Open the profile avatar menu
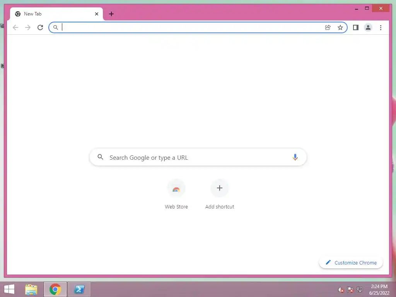This screenshot has width=396, height=297. pyautogui.click(x=368, y=27)
